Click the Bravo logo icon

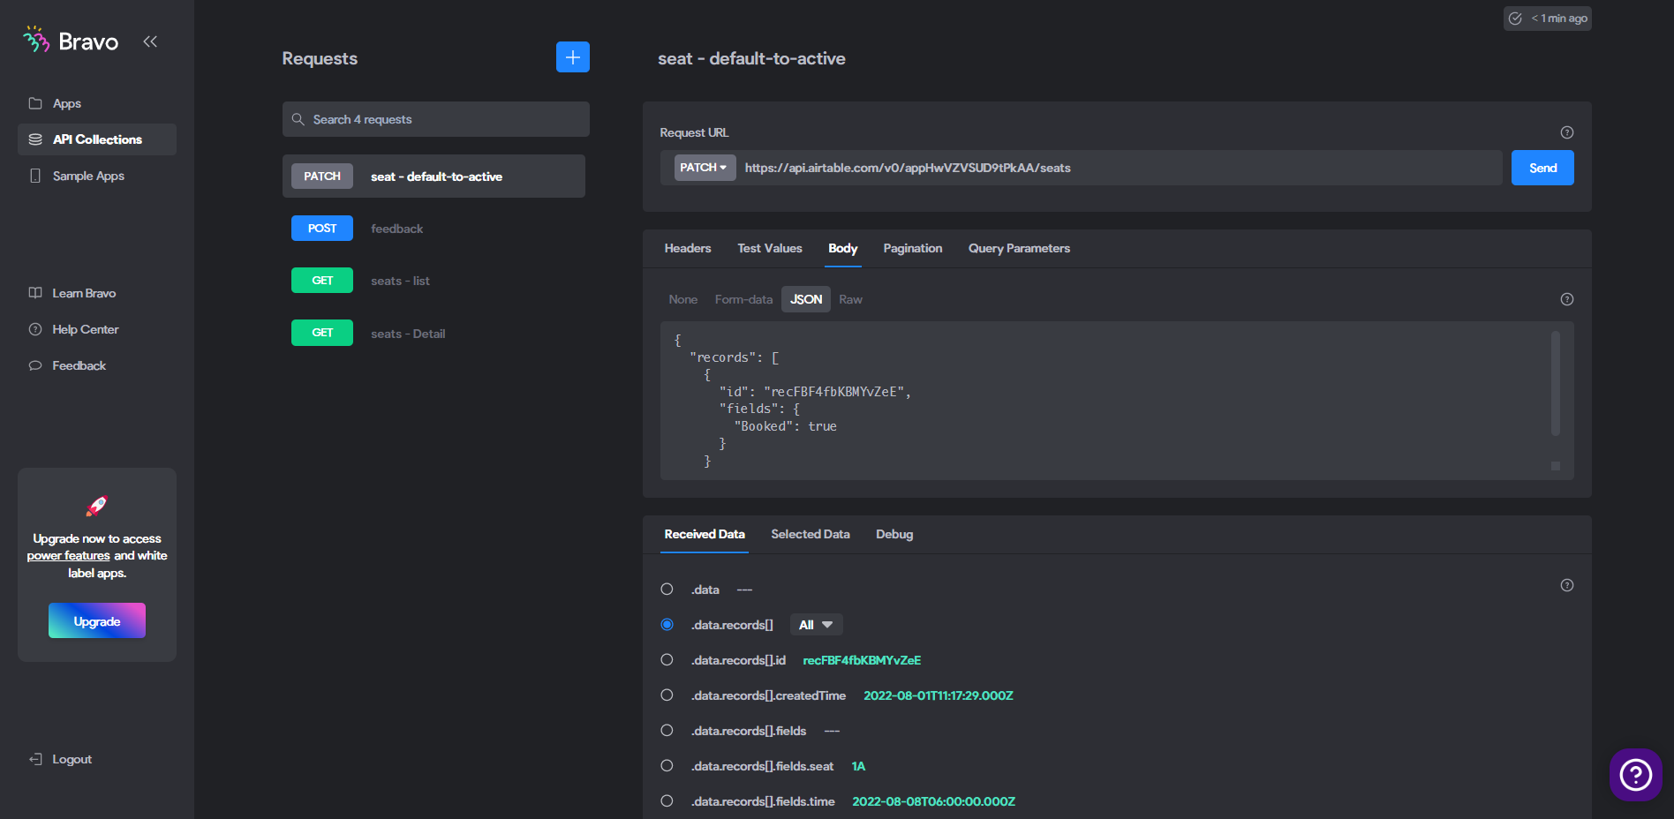(x=36, y=40)
